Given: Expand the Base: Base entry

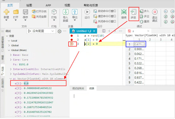Looking at the screenshot, I should (11, 55).
